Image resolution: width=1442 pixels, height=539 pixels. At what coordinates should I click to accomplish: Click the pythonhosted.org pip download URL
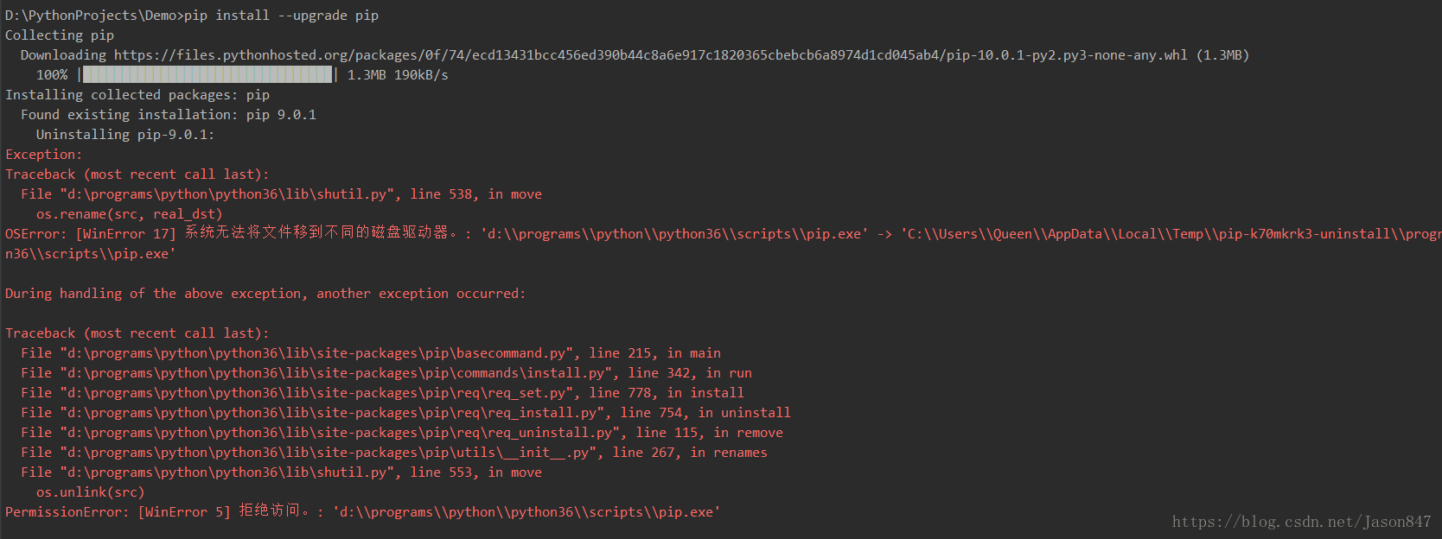tap(650, 55)
